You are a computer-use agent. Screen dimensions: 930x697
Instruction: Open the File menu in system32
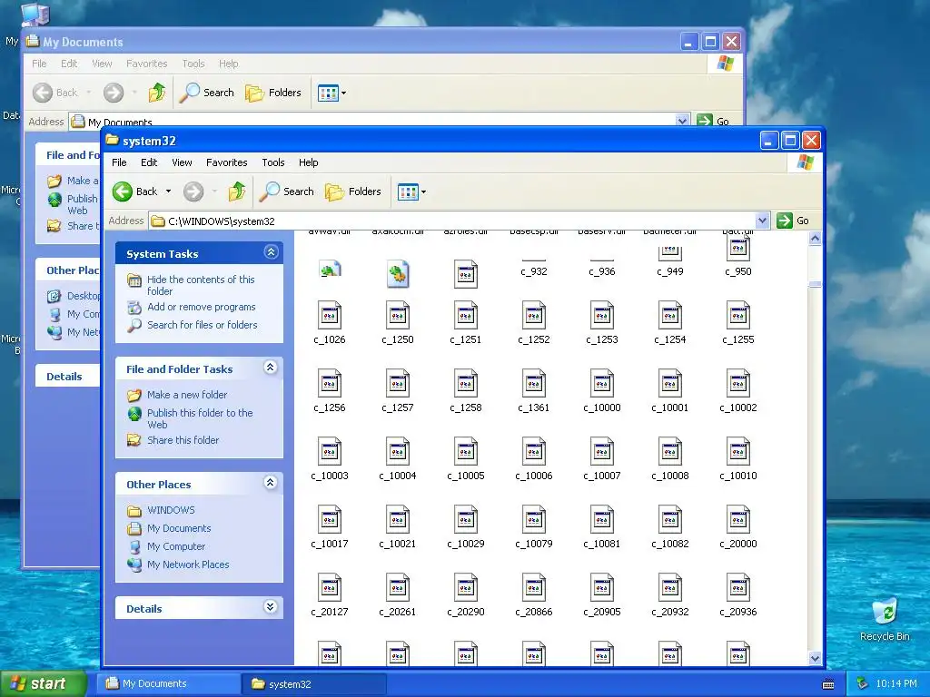(x=119, y=162)
